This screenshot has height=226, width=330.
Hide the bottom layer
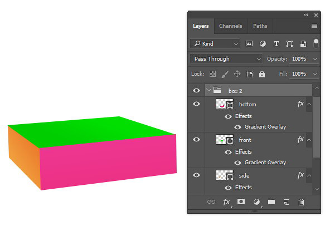click(x=196, y=104)
